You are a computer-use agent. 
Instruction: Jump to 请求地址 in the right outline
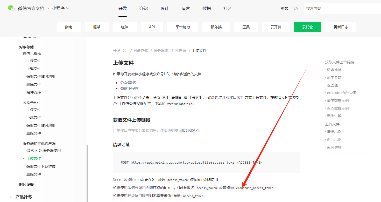click(x=334, y=70)
